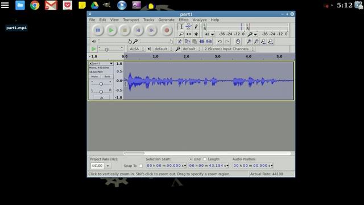Fit project in window zoom icon

pyautogui.click(x=271, y=42)
